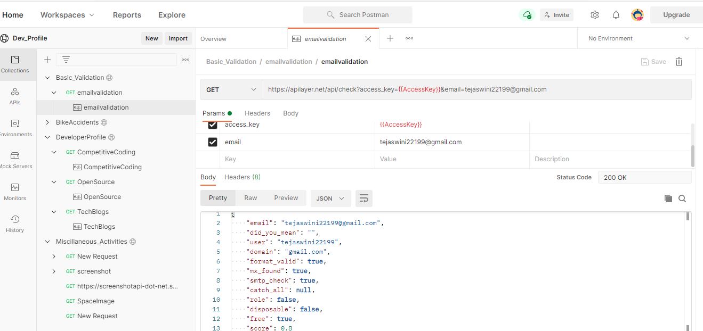Viewport: 703px width, 331px height.
Task: Select the request Body tab
Action: point(290,113)
